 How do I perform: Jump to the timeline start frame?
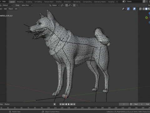click(x=61, y=104)
